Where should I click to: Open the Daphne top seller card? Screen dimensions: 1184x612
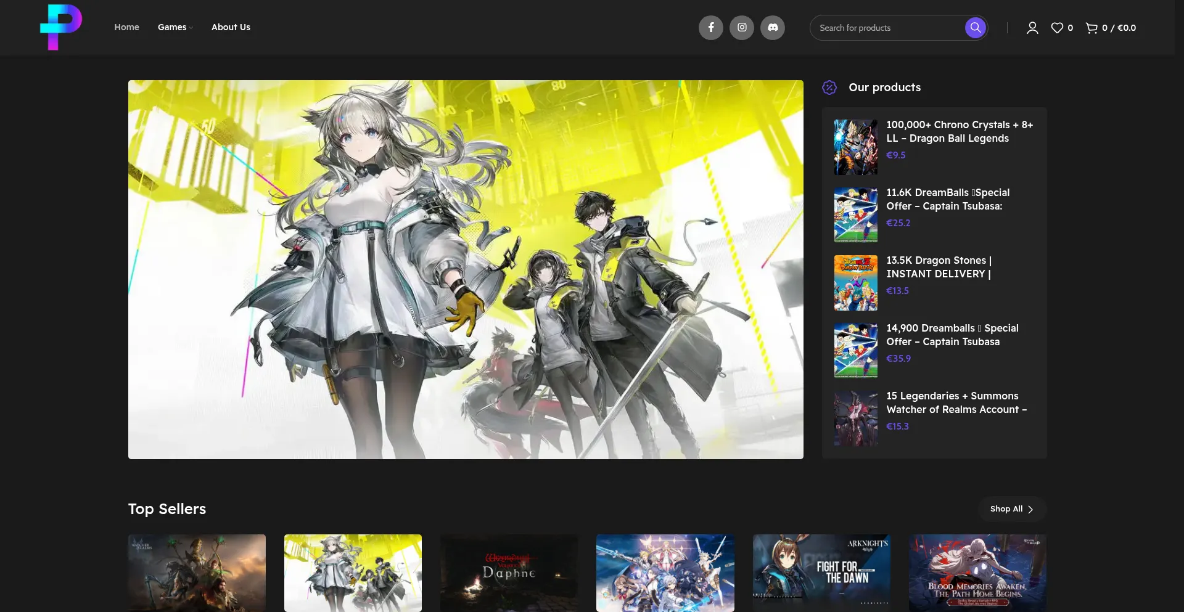(x=509, y=573)
